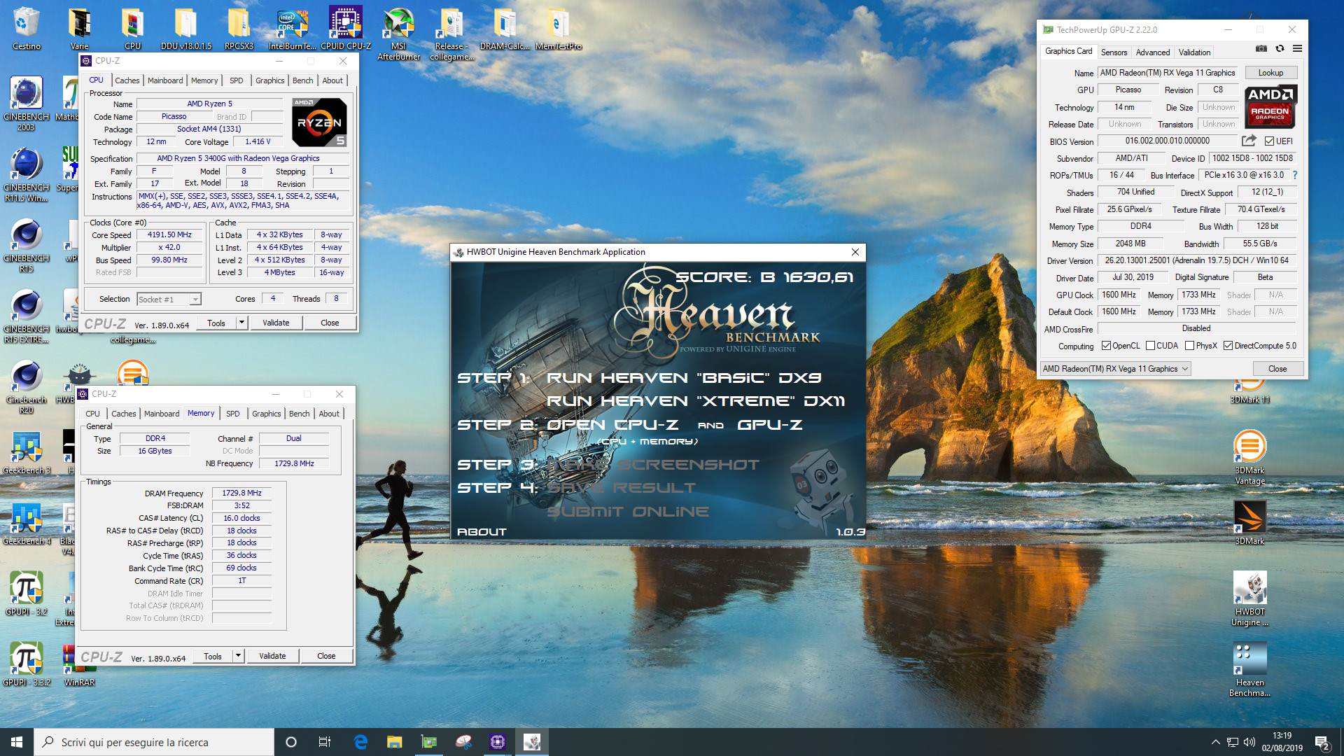Launch Cinebench R20 shortcut
The image size is (1344, 756).
tap(26, 386)
